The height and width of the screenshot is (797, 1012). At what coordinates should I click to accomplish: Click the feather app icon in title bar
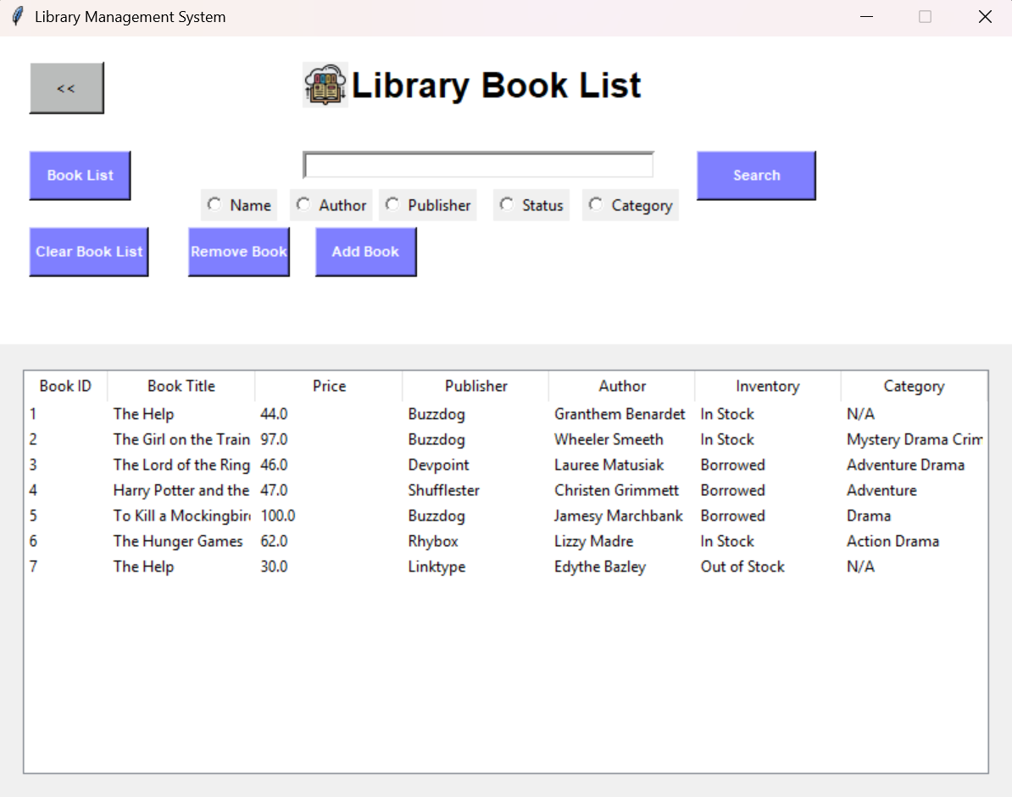coord(18,16)
